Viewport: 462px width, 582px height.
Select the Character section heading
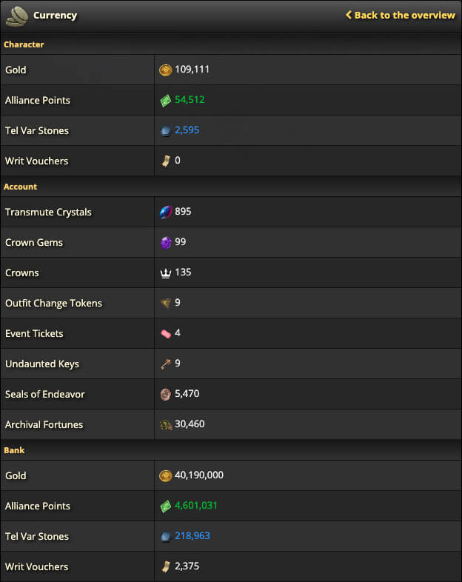(x=24, y=44)
